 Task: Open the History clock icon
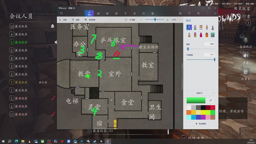[198, 13]
